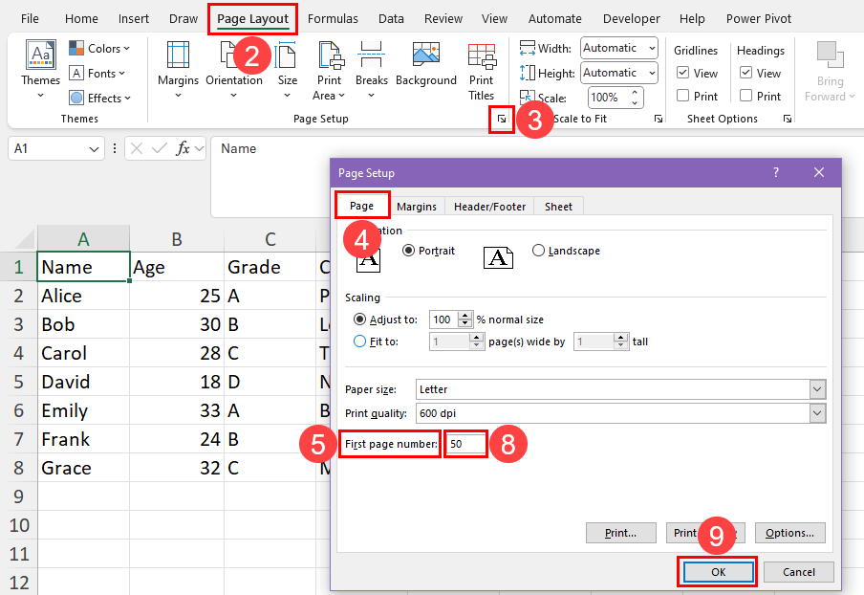864x595 pixels.
Task: Open the Page Layout ribbon tab
Action: tap(253, 19)
